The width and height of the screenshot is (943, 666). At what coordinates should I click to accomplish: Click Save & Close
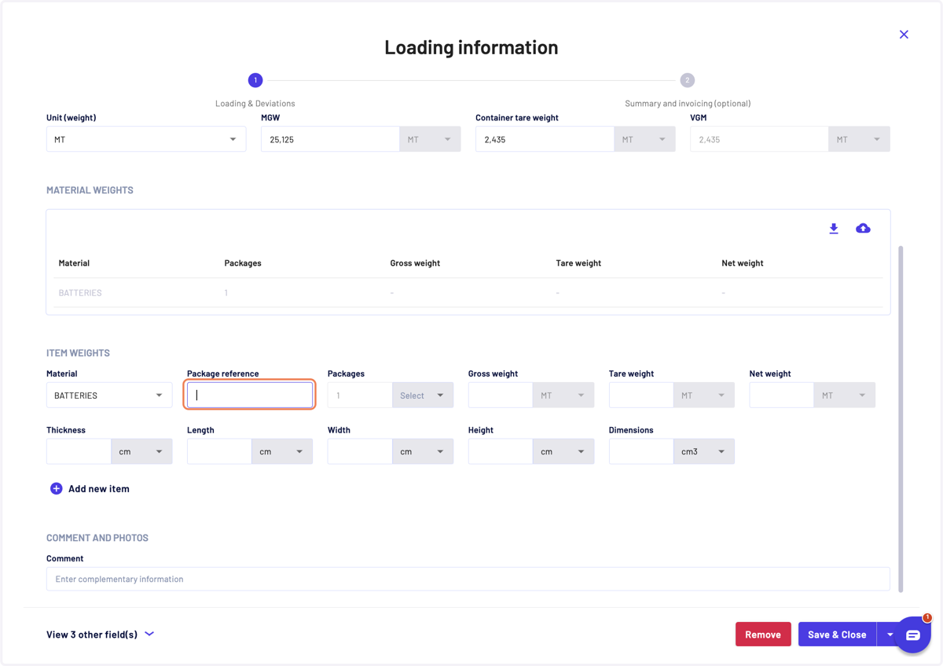[x=837, y=635]
